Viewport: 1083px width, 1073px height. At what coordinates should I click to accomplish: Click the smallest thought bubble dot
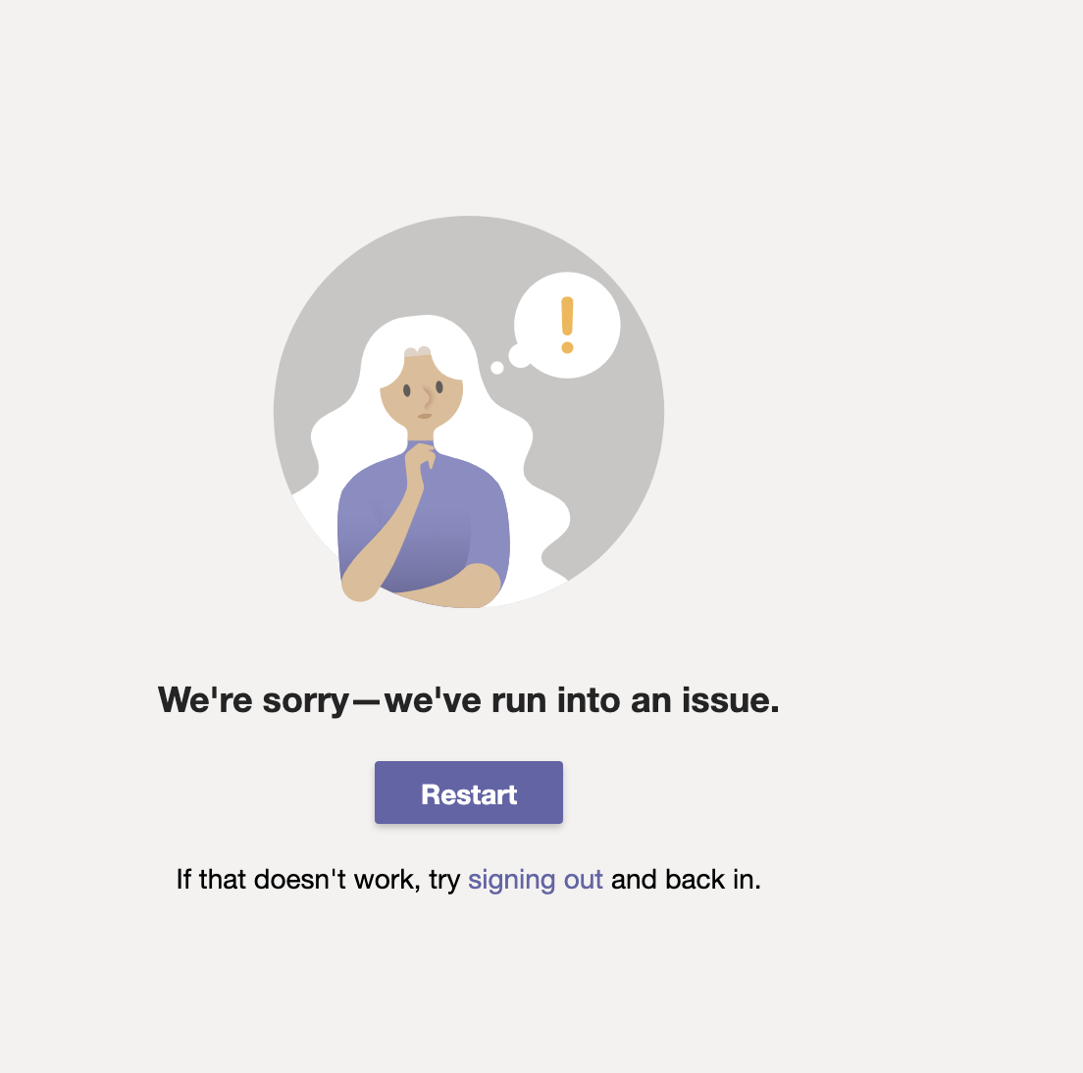[x=496, y=368]
